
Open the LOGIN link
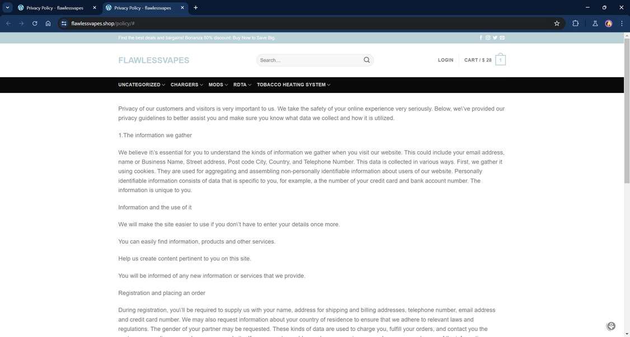445,60
